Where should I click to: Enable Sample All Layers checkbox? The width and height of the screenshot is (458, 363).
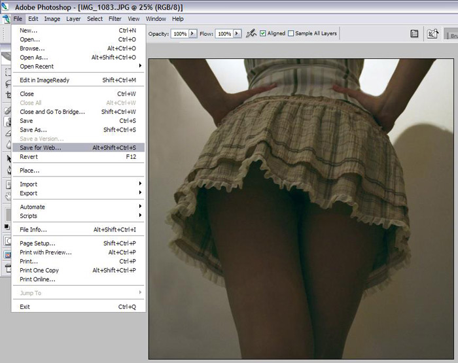click(291, 33)
